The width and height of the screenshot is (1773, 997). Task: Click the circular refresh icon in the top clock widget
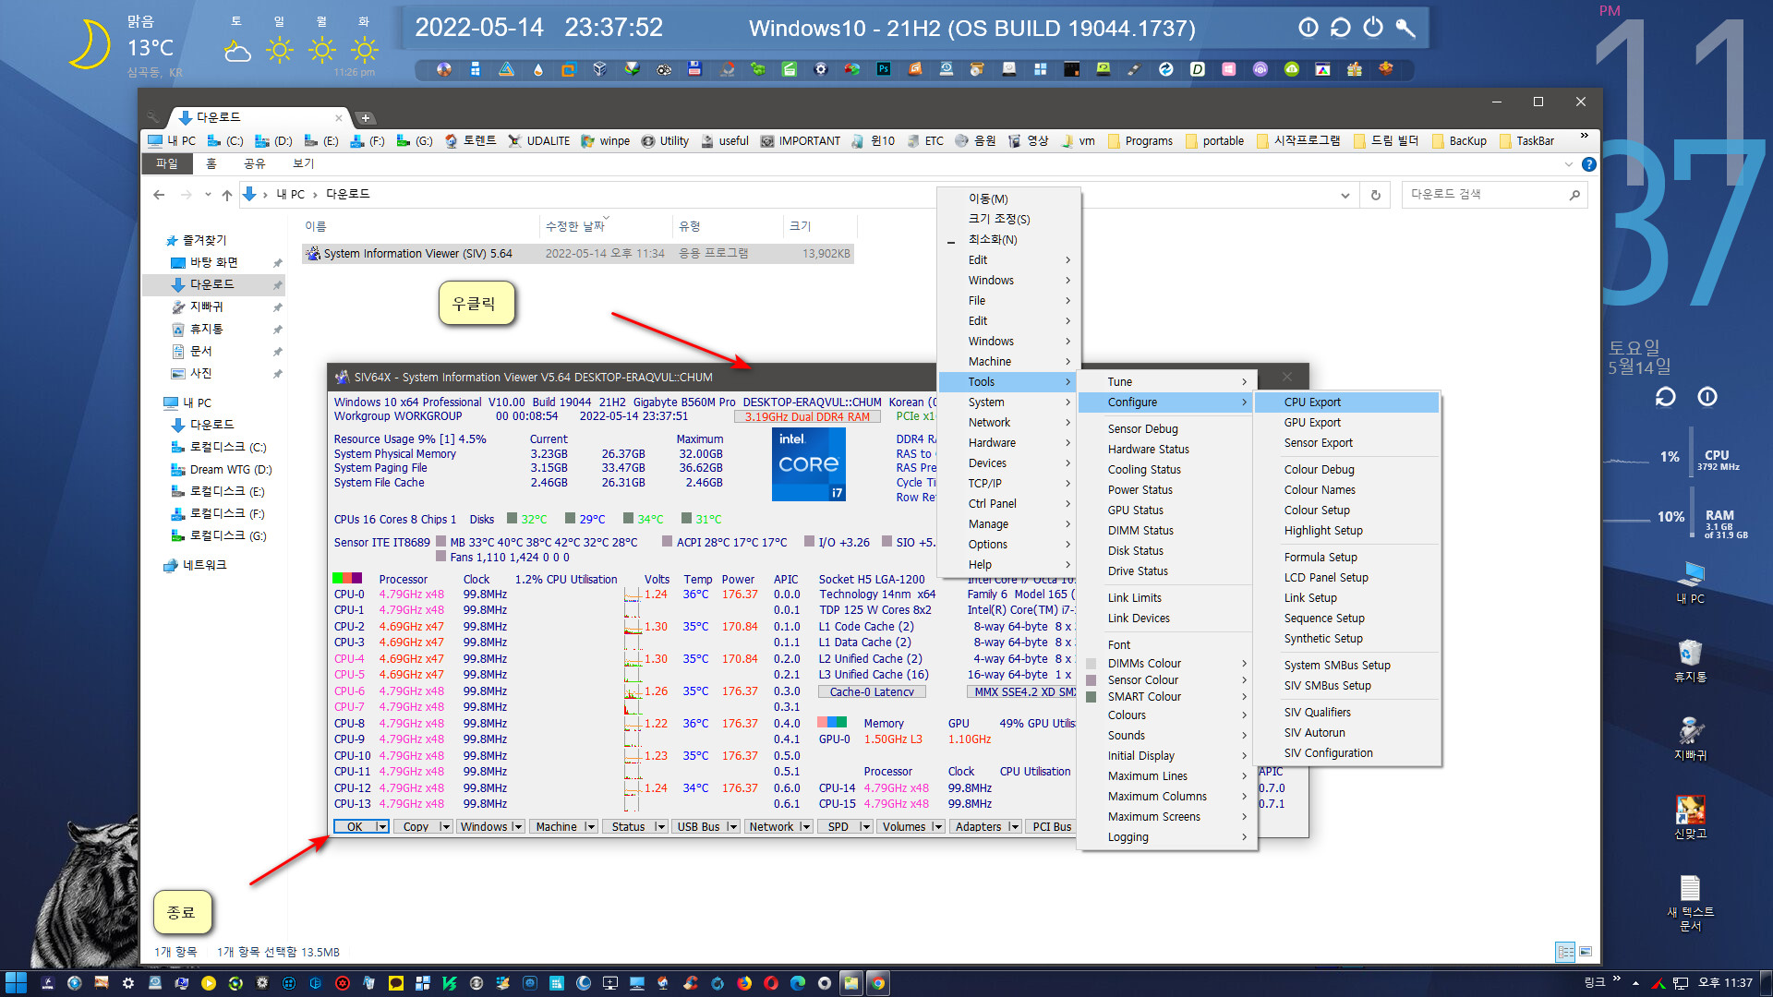point(1341,28)
